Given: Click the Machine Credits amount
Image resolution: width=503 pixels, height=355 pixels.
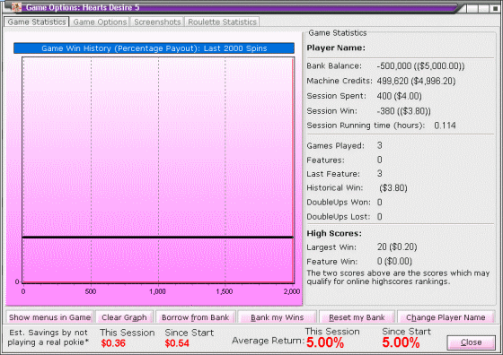Looking at the screenshot, I should [416, 81].
